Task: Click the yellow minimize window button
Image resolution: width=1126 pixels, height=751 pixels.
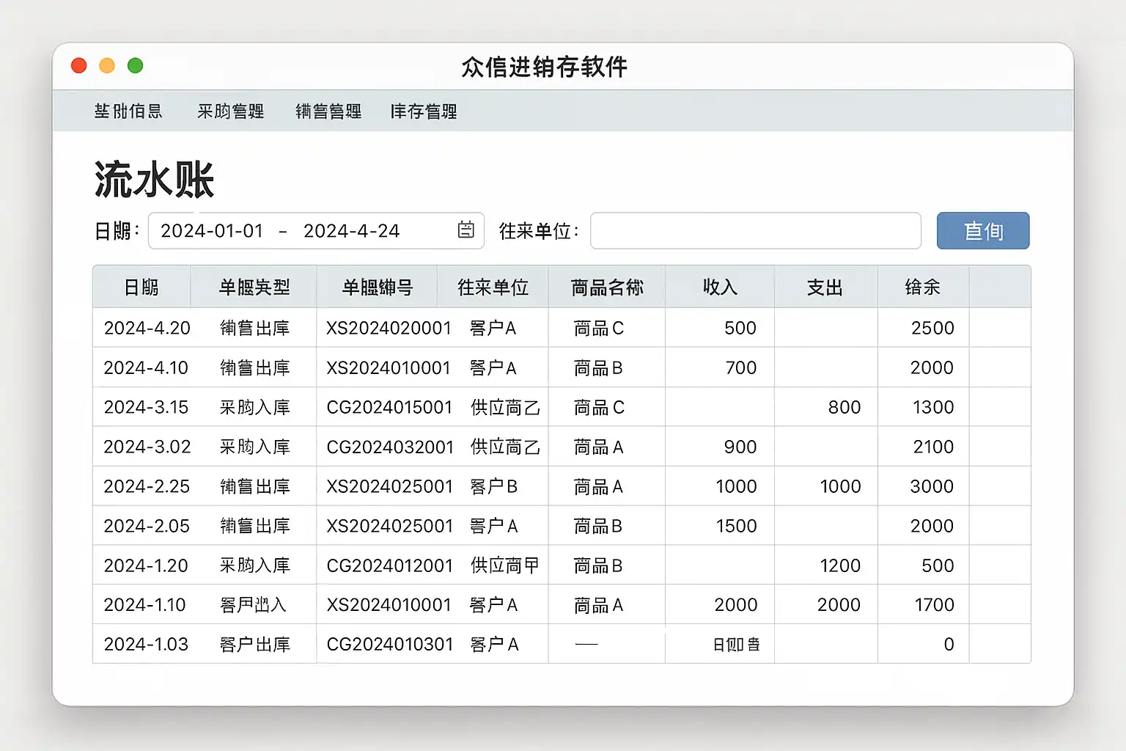Action: coord(107,66)
